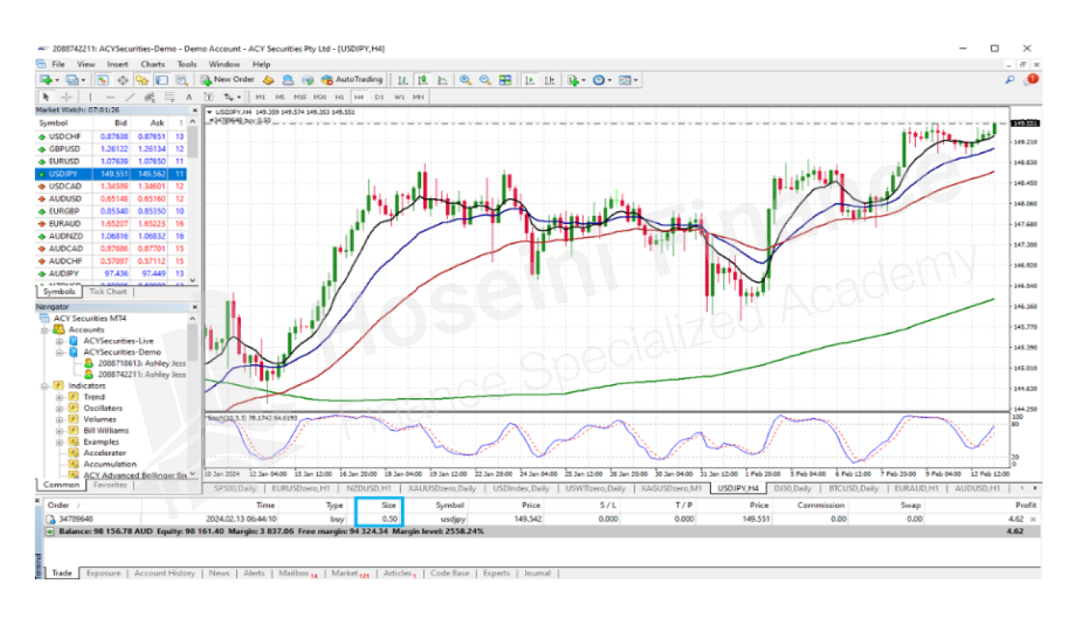
Task: Collapse the ACYSecurities-Demo account node
Action: pos(60,352)
